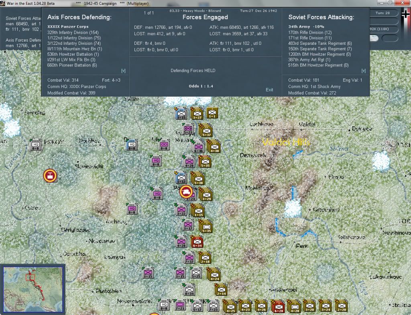Click the 34th Army -10% heading
This screenshot has height=315, width=411.
click(306, 27)
